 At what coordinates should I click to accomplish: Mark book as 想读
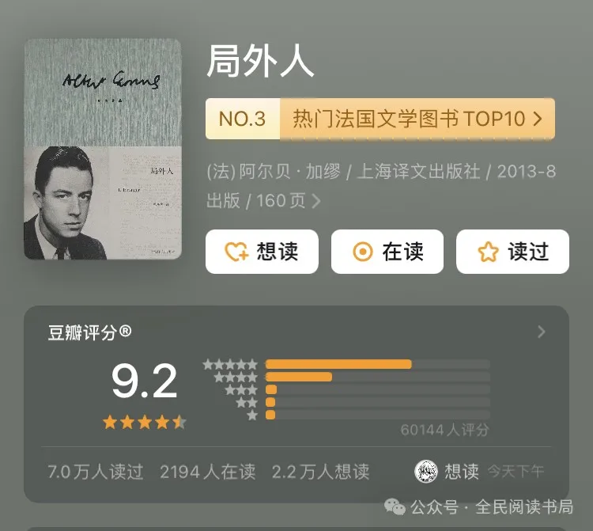(262, 252)
